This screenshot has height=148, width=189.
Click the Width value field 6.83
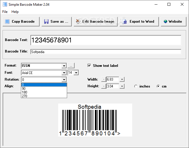click(113, 79)
